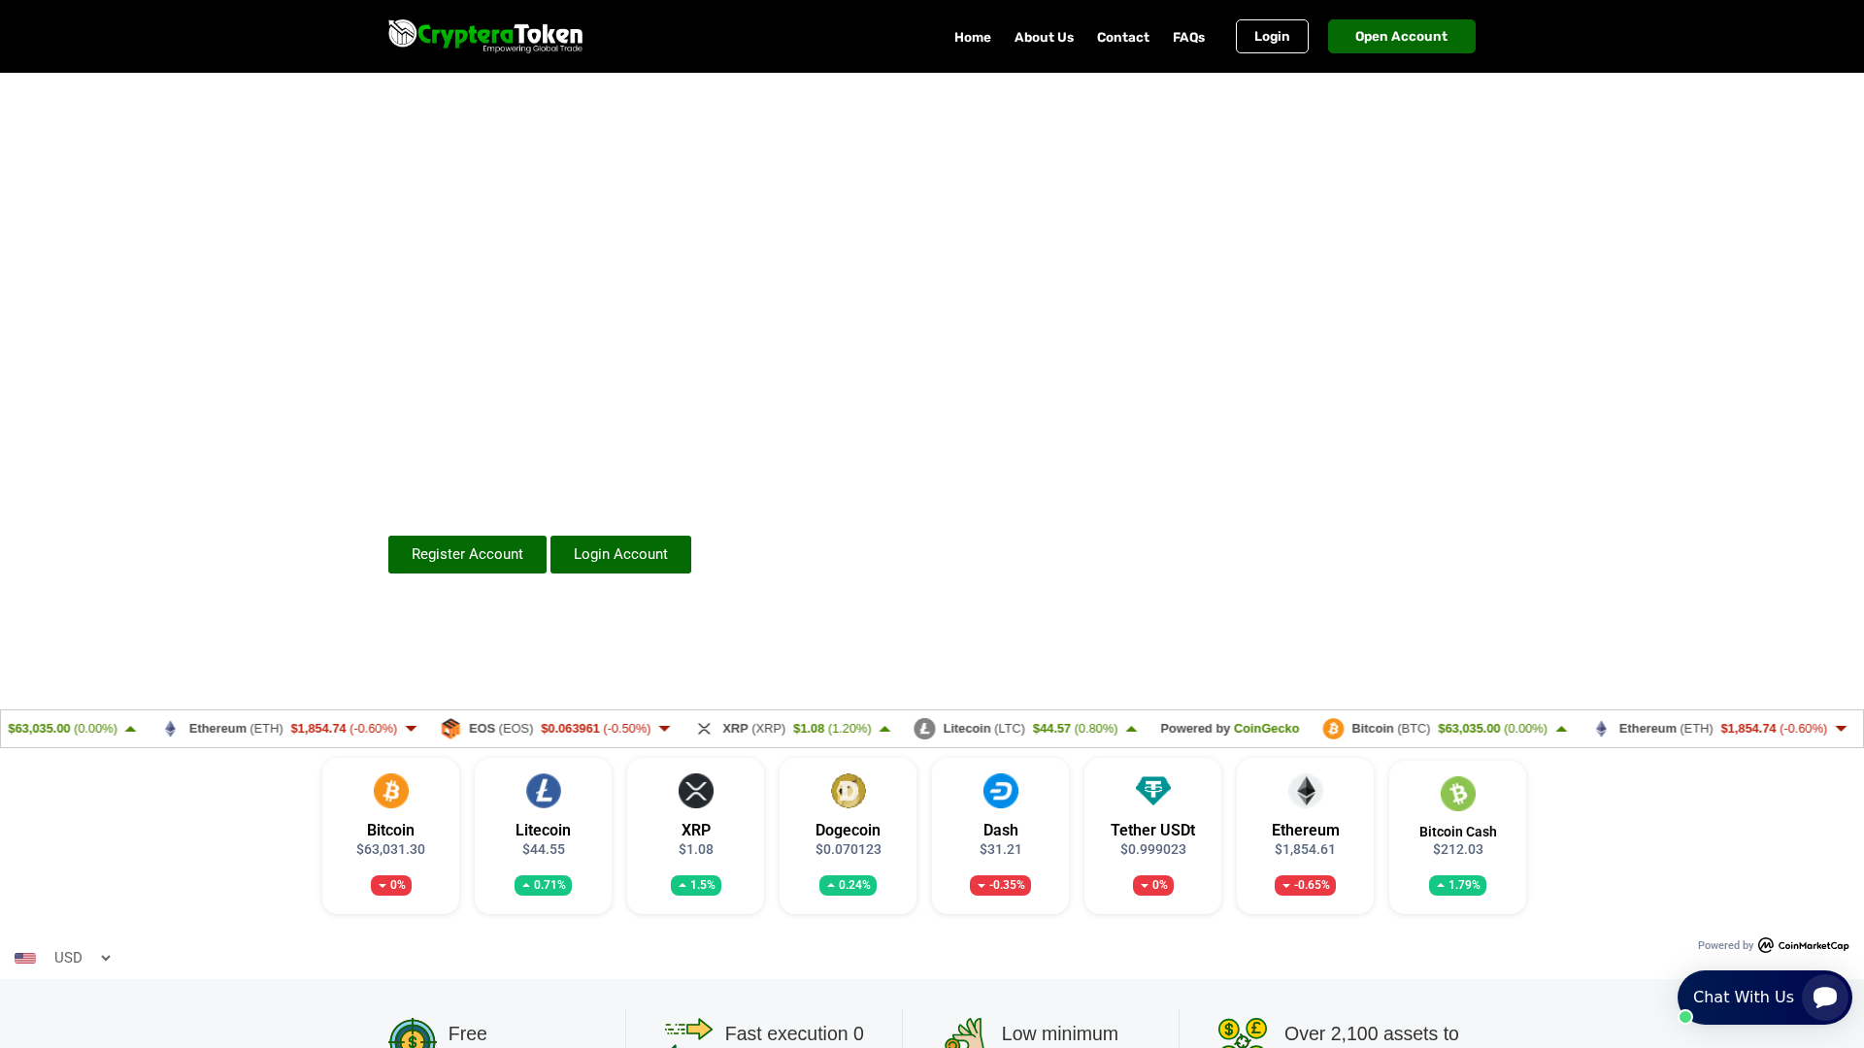This screenshot has width=1864, height=1048.
Task: Click the Login button in header
Action: tap(1272, 37)
